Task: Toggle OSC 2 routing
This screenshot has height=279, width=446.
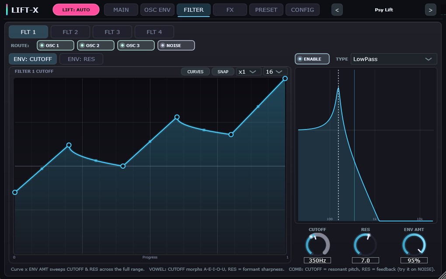Action: (96, 45)
